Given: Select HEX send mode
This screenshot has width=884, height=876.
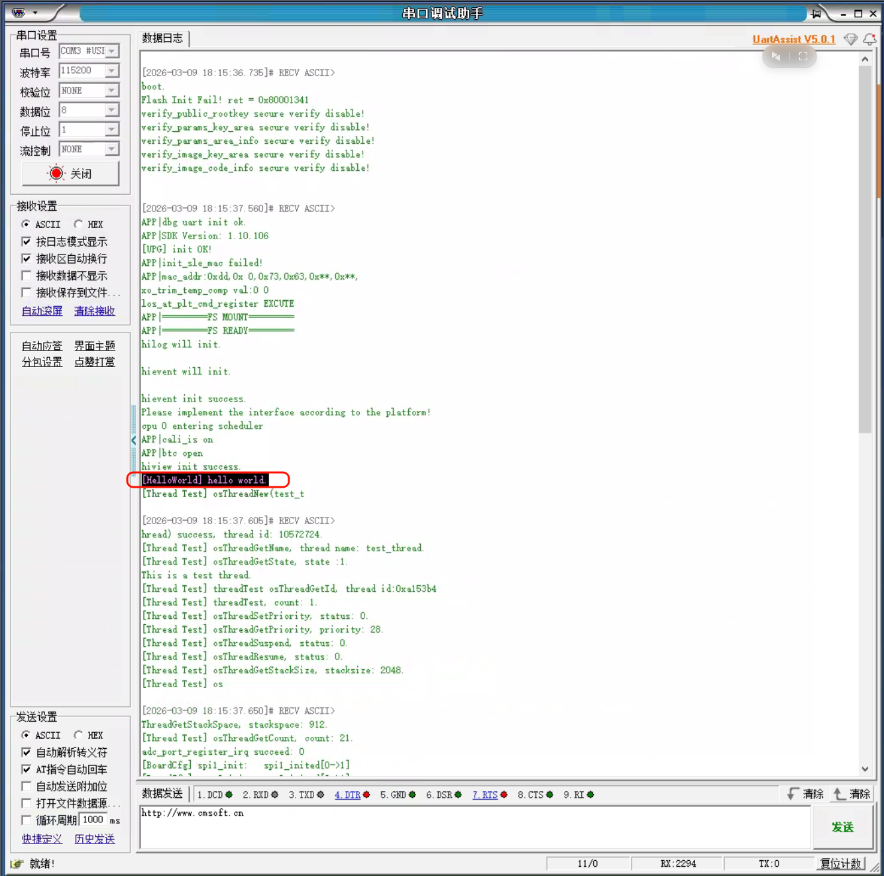Looking at the screenshot, I should [x=78, y=735].
